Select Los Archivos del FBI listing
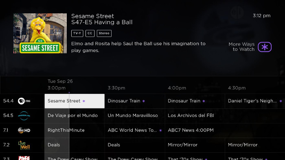Image resolution: width=285 pixels, height=160 pixels. tap(225, 116)
